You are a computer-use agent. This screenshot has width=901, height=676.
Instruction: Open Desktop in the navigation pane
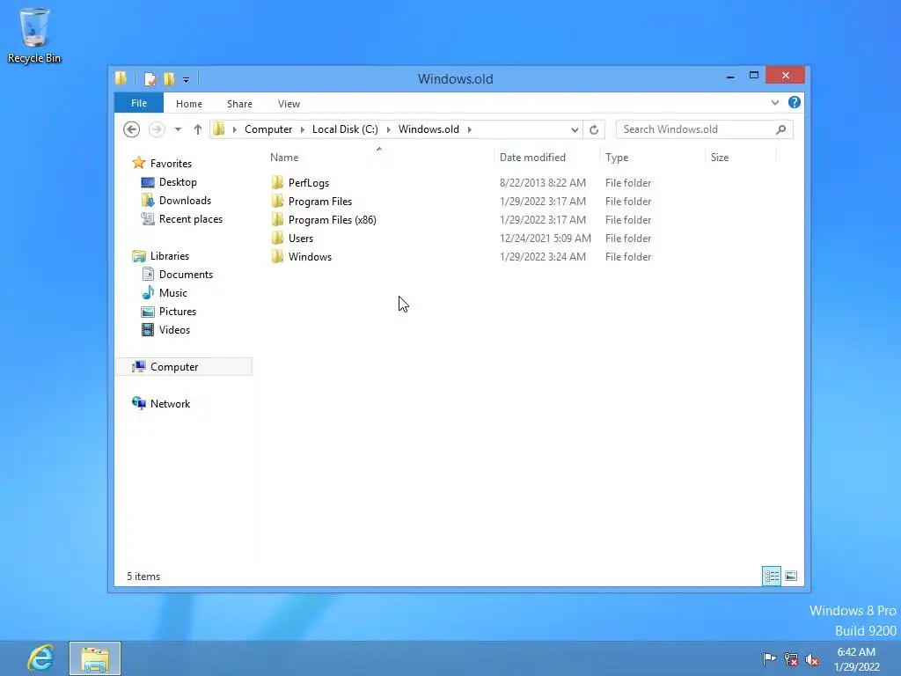[178, 181]
